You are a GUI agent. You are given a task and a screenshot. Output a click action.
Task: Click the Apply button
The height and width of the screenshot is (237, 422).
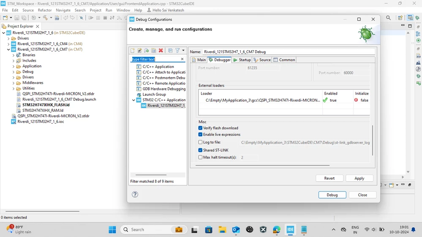(x=359, y=178)
